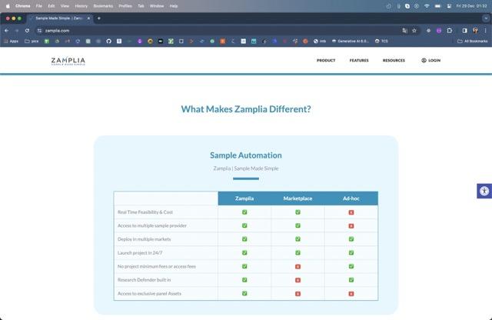Open the info bookmark

320,41
